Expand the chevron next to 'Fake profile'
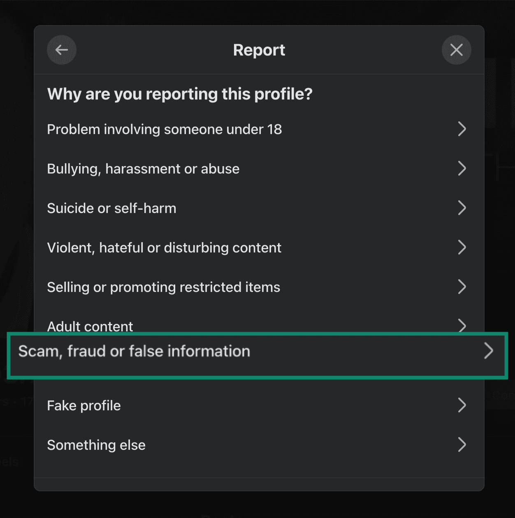The height and width of the screenshot is (518, 515). click(462, 405)
